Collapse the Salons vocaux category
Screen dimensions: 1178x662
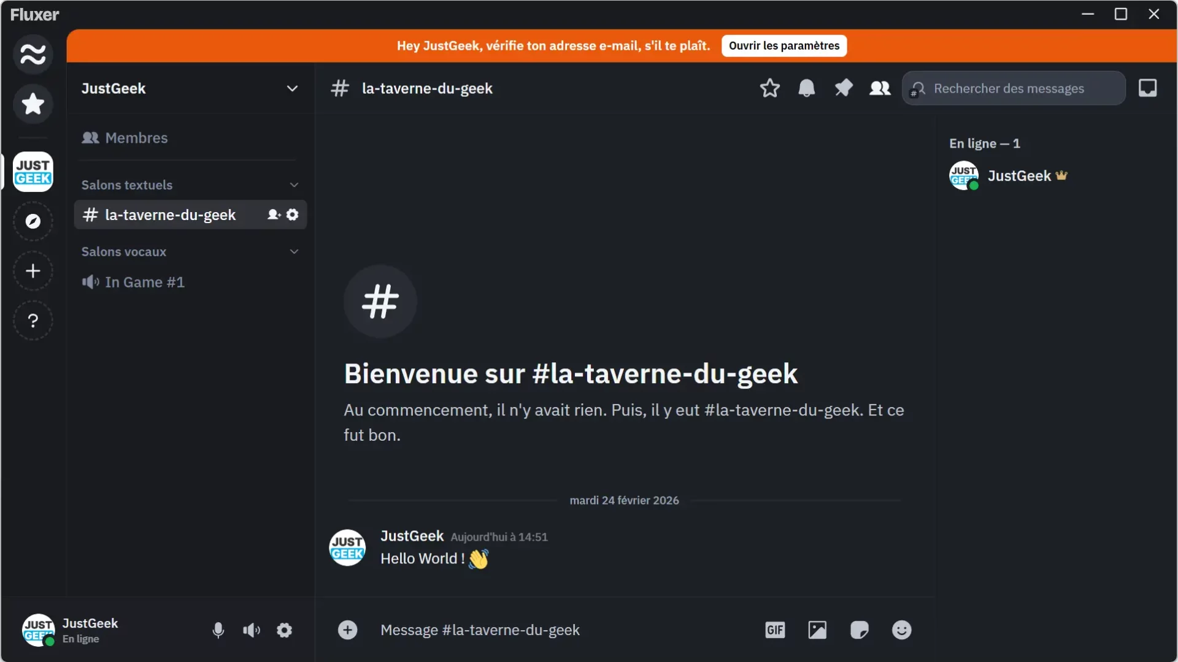click(x=190, y=252)
